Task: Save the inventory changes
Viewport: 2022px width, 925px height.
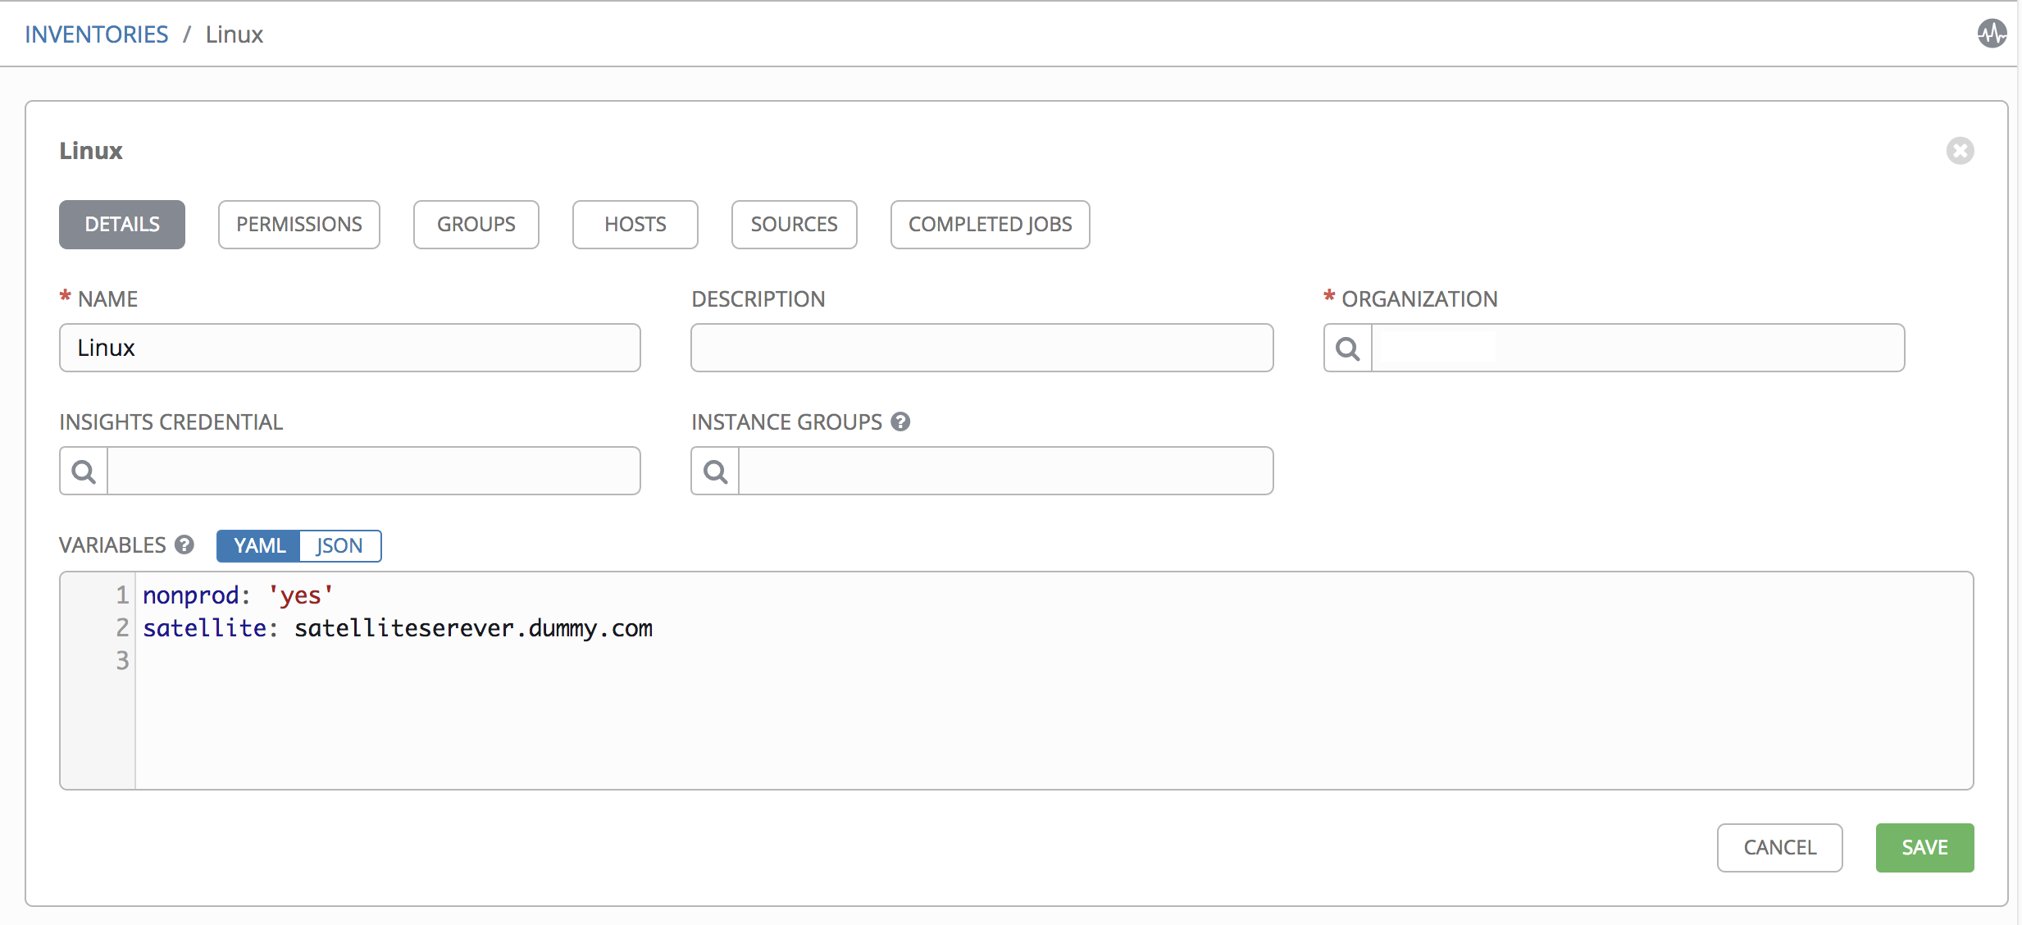Action: (x=1924, y=848)
